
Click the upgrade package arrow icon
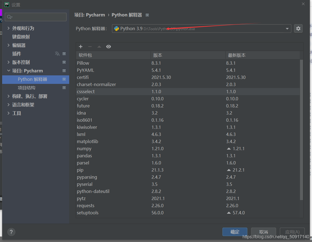coord(99,47)
